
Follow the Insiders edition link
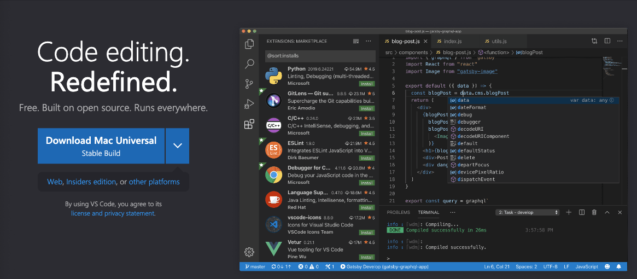(x=91, y=182)
